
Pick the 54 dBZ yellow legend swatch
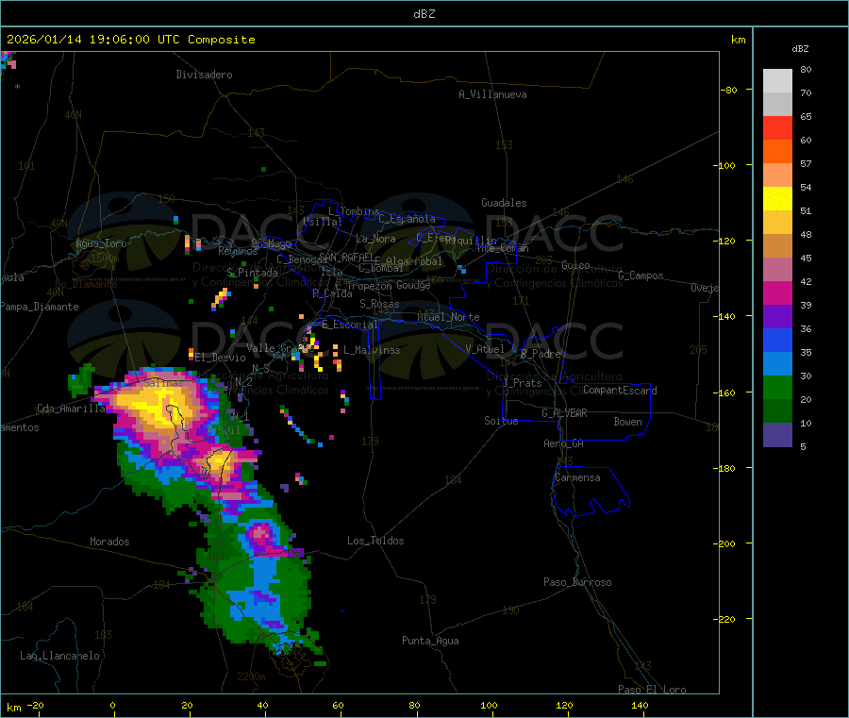coord(777,199)
